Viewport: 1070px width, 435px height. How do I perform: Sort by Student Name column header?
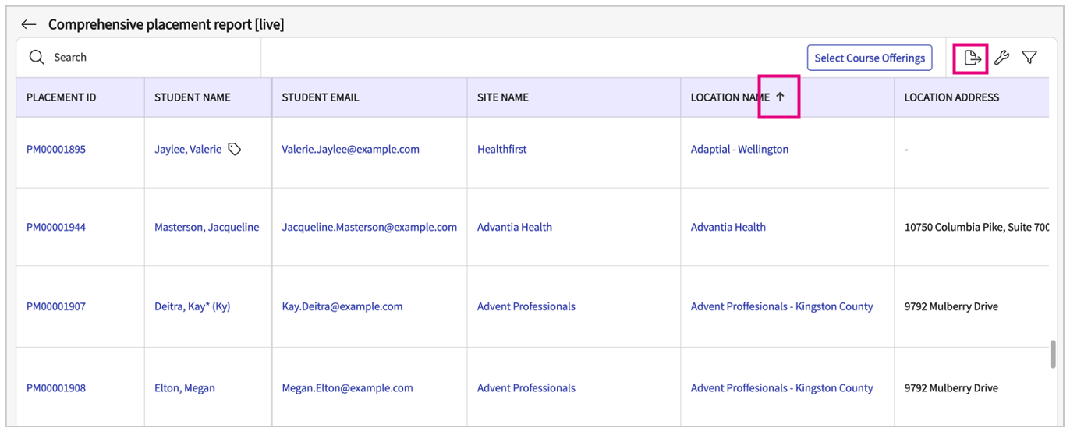193,97
